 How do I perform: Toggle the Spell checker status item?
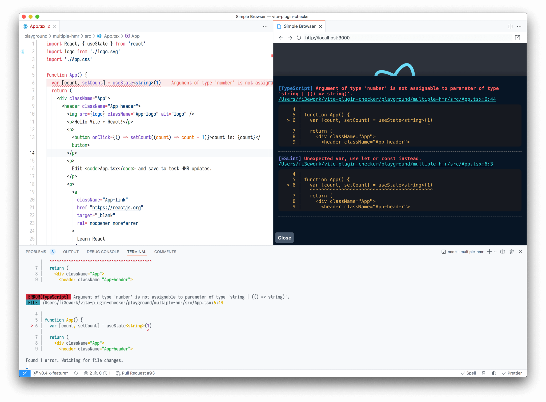(x=468, y=373)
